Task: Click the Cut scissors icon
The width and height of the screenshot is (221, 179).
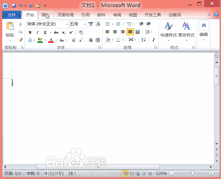Action: pos(20,24)
